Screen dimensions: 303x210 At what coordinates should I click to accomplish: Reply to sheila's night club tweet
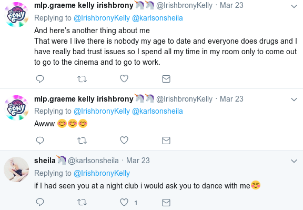click(40, 202)
